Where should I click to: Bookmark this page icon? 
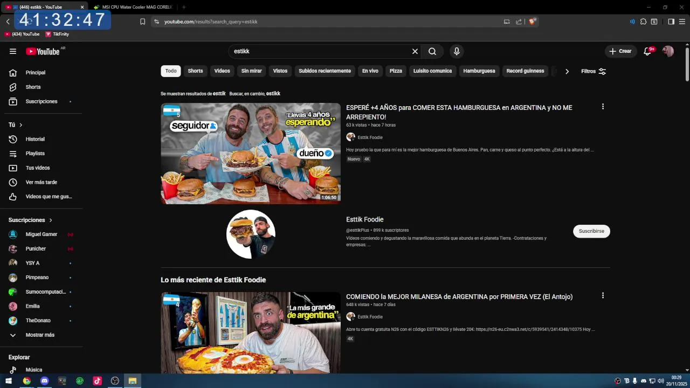point(142,22)
